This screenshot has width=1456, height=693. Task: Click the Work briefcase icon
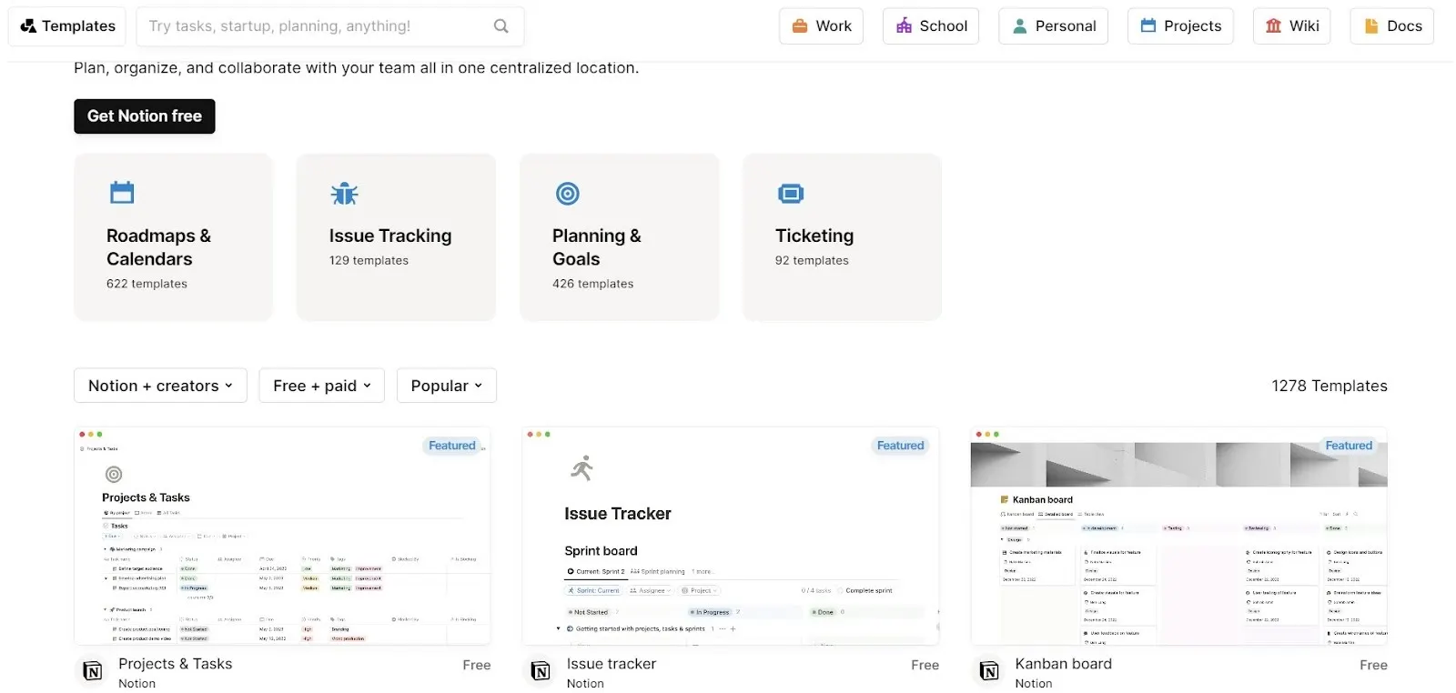coord(800,26)
